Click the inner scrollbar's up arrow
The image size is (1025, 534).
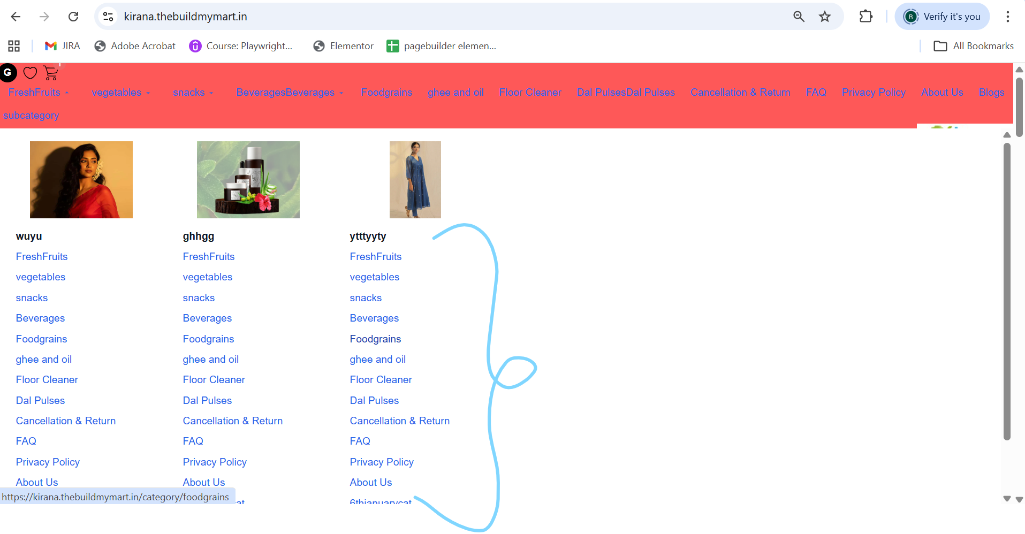point(1007,135)
